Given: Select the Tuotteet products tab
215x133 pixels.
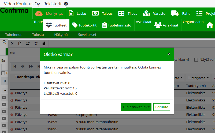Looking at the screenshot, I should [x=56, y=25].
